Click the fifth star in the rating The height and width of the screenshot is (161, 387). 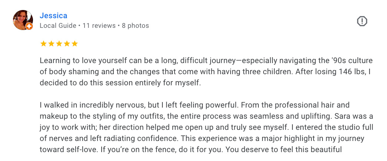(75, 44)
